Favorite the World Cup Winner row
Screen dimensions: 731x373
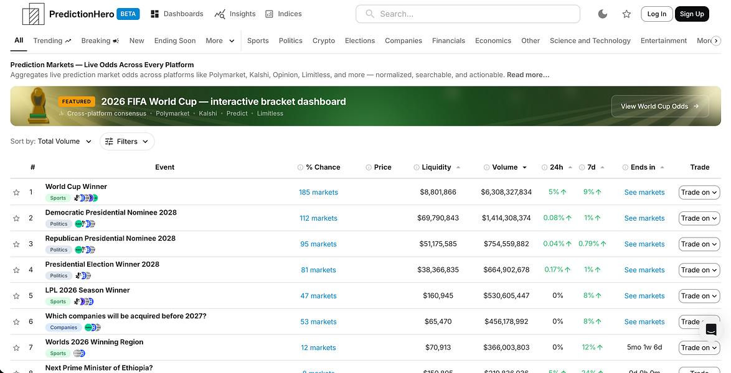(16, 192)
